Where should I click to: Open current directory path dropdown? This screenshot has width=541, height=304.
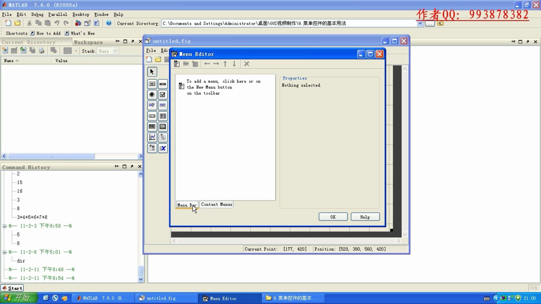420,23
